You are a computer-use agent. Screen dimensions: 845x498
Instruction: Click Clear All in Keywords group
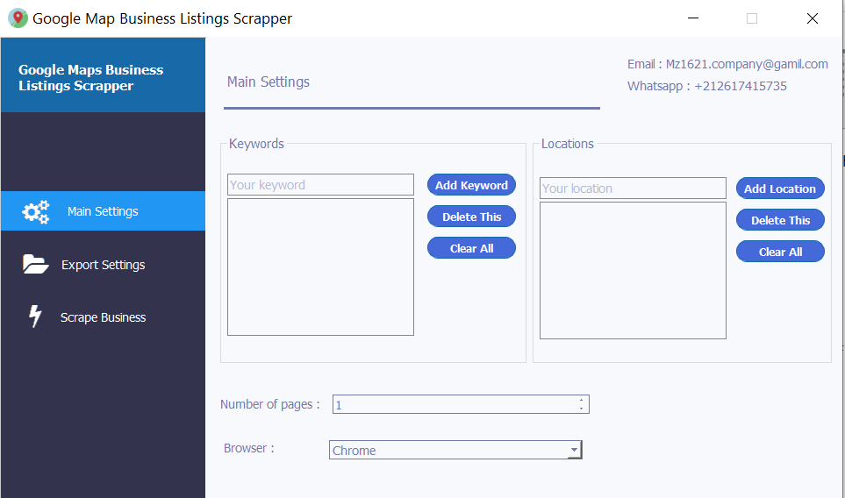(x=471, y=248)
